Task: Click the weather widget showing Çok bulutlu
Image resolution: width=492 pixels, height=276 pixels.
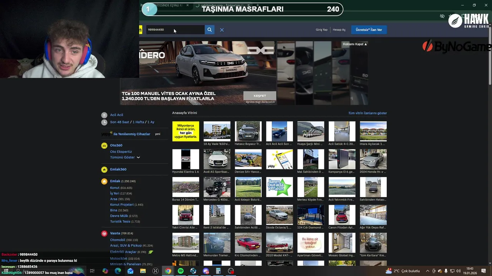Action: pos(402,271)
